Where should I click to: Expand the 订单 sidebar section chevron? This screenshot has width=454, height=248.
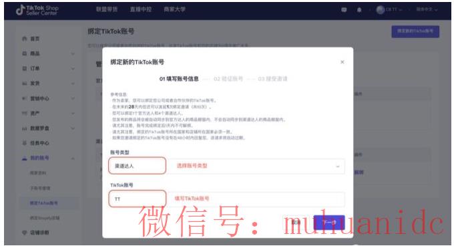coord(73,69)
